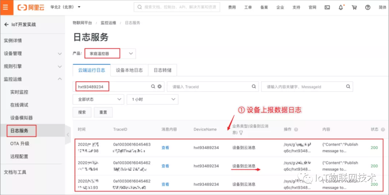The width and height of the screenshot is (389, 195).
Task: Click the 重置 button
Action: pos(103,112)
